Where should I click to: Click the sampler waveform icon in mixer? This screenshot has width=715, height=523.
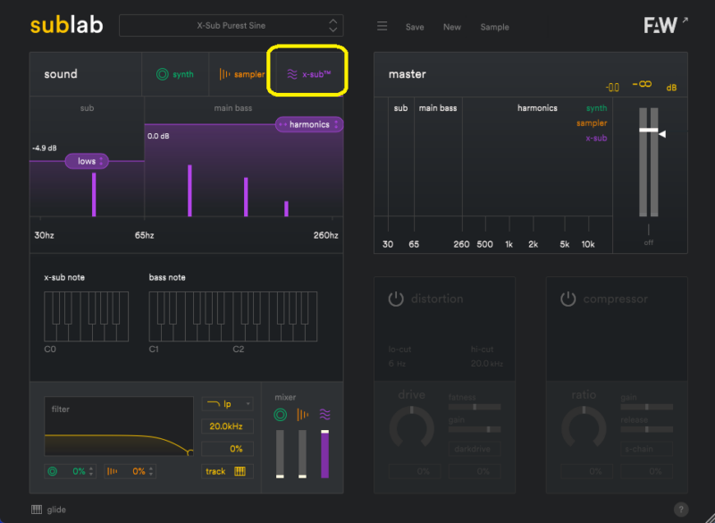click(302, 415)
